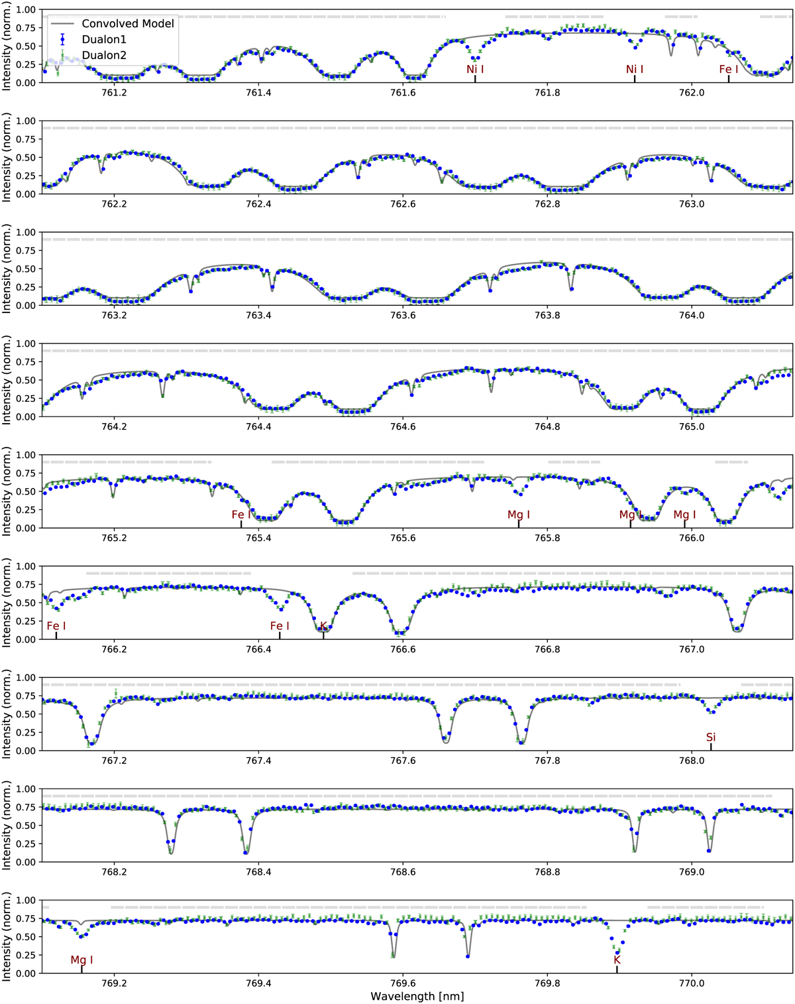Screen dimensions: 795x1004
Task: Click the 764.8 tick label
Action: click(547, 427)
